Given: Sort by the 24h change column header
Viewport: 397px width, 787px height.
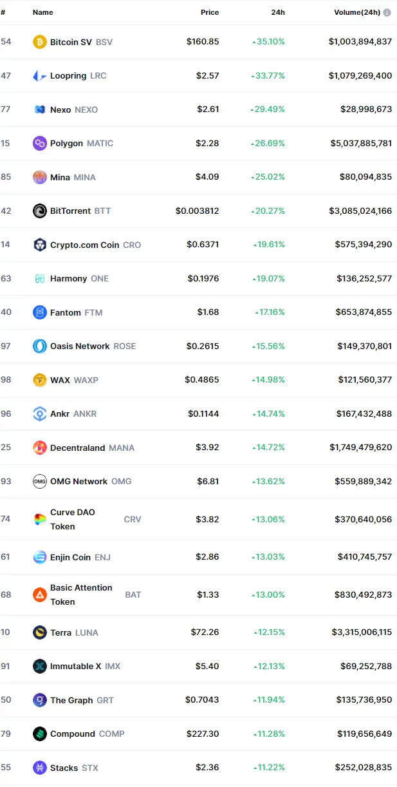Looking at the screenshot, I should click(x=277, y=12).
